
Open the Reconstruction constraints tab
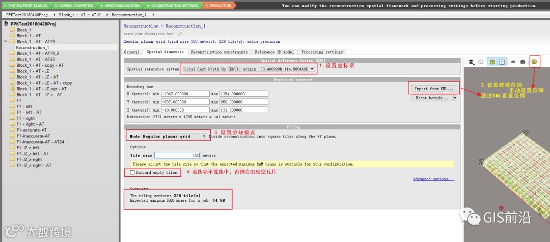click(219, 52)
